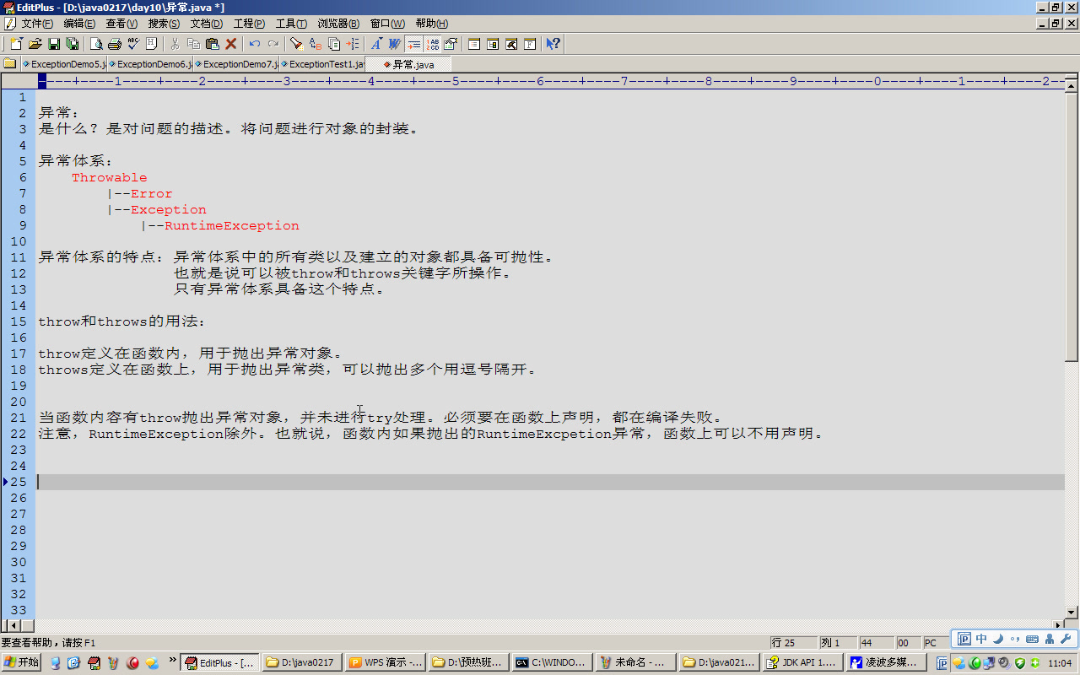Viewport: 1080px width, 675px height.
Task: Open the 文档(D) menu
Action: click(207, 24)
